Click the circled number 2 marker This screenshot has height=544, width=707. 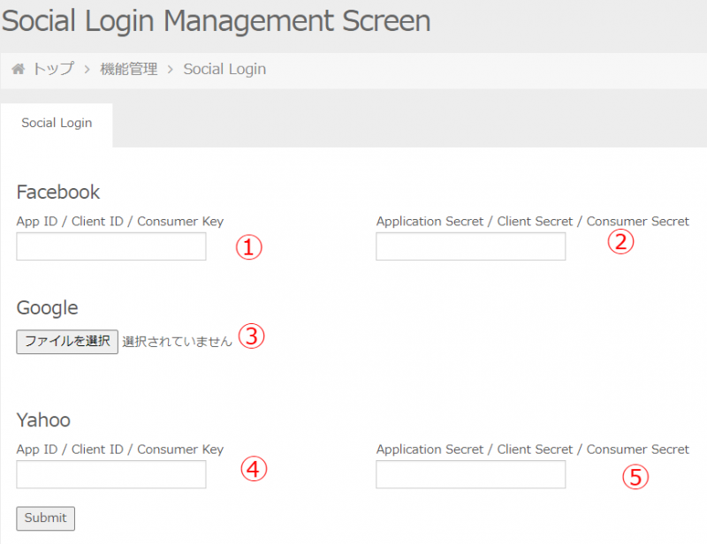(621, 242)
